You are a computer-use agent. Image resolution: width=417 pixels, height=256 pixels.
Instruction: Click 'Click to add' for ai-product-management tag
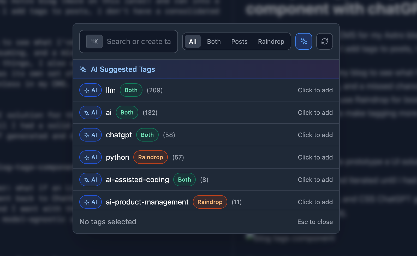point(315,202)
